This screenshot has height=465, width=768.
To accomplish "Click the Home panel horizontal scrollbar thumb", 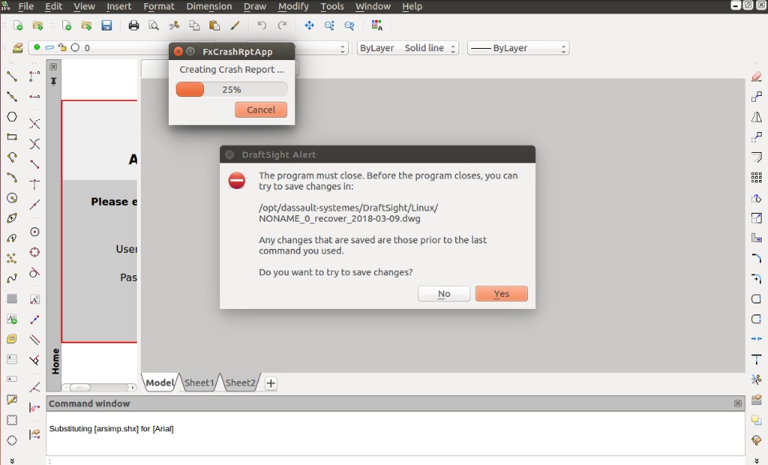I will pos(80,387).
